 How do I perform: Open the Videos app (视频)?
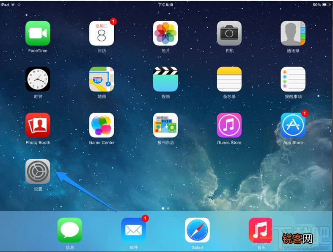coord(165,79)
